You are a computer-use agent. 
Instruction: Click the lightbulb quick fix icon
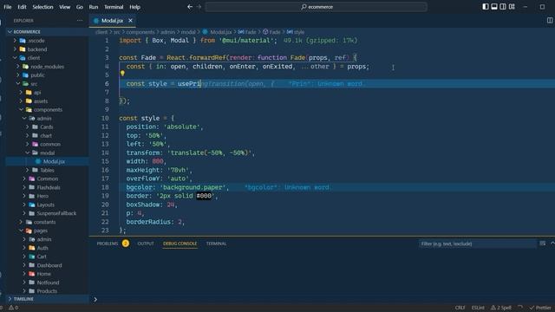pos(122,73)
